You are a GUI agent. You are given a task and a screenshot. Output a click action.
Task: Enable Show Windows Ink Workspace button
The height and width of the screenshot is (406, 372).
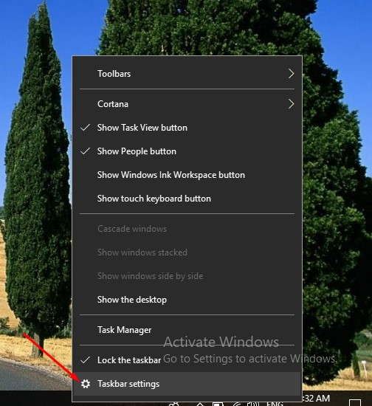point(187,175)
